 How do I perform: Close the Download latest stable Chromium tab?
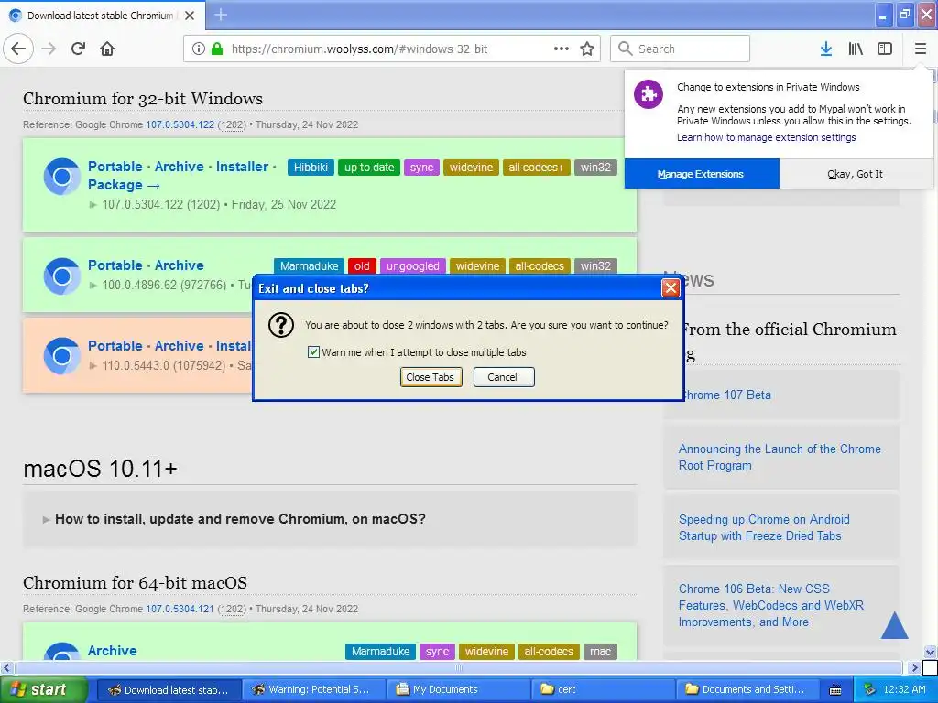190,16
